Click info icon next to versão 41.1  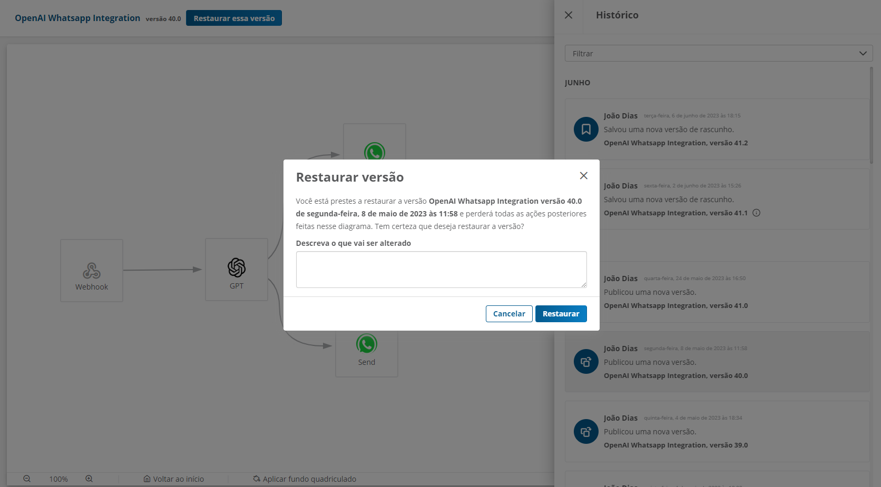756,213
